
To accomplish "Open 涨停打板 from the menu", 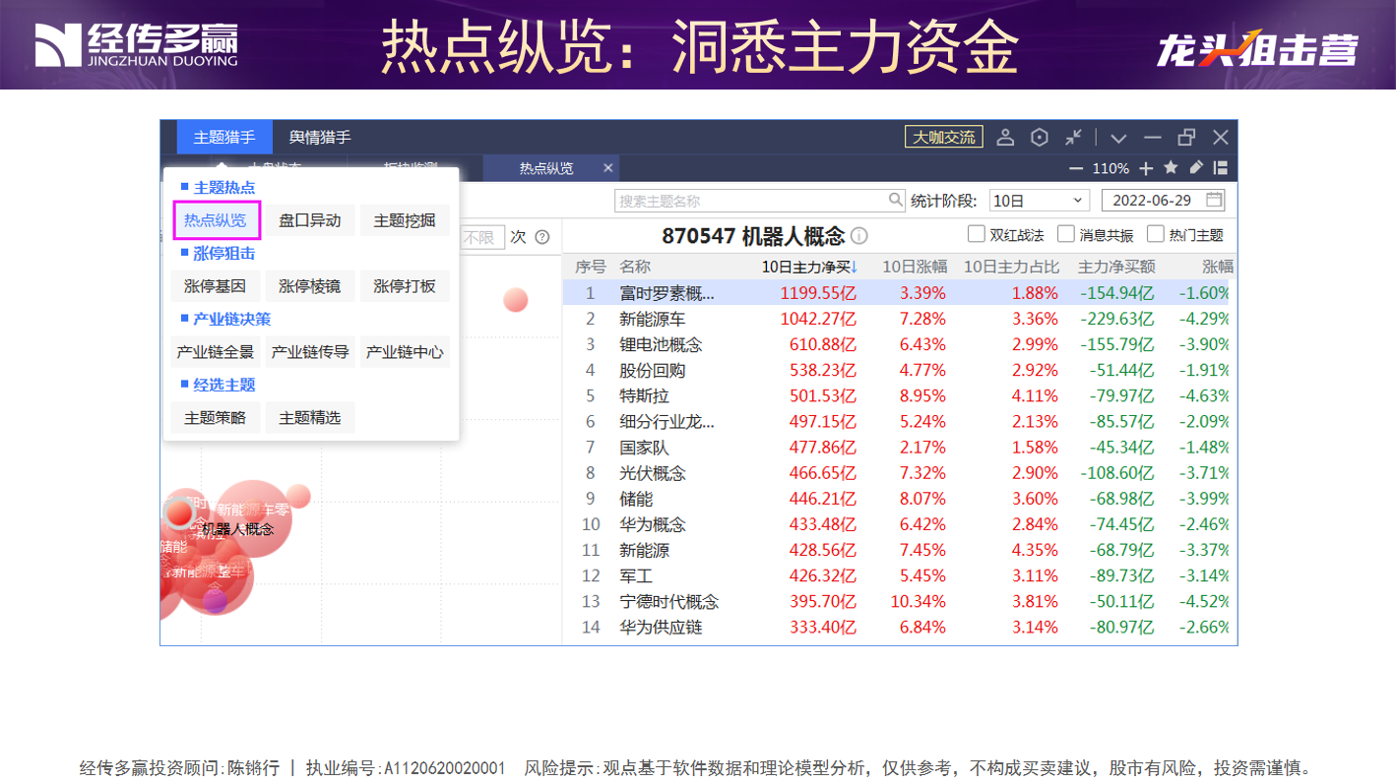I will (x=405, y=286).
